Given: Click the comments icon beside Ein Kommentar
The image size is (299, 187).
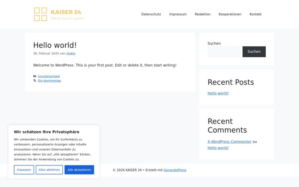Looking at the screenshot, I should (35, 81).
